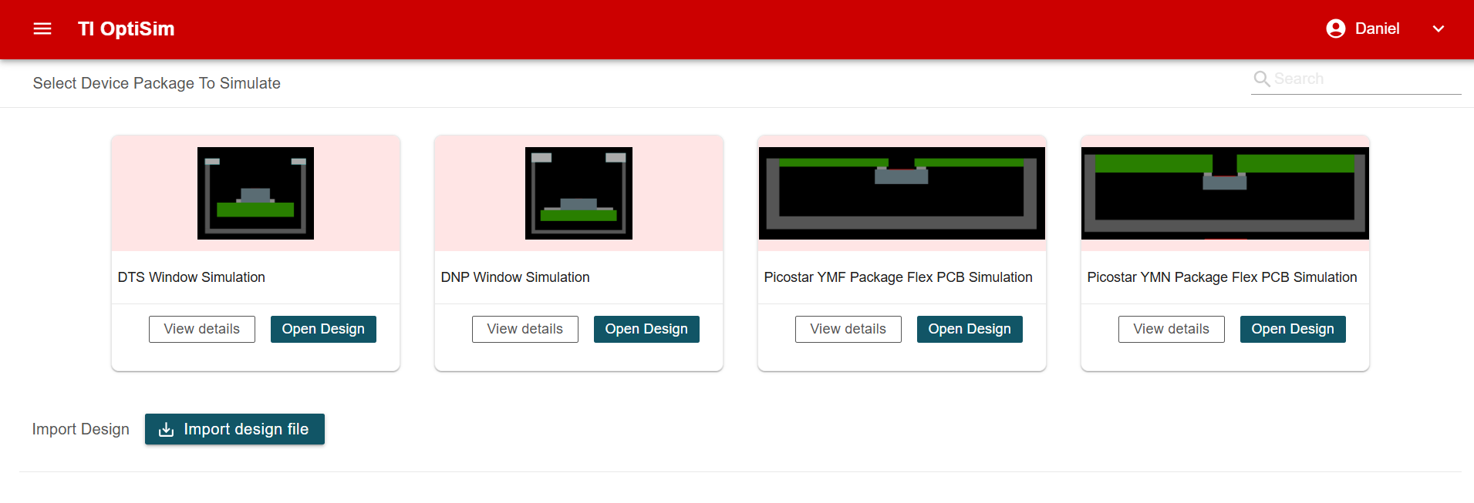The width and height of the screenshot is (1474, 503).
Task: Click the TI OptiSim title
Action: coord(126,29)
